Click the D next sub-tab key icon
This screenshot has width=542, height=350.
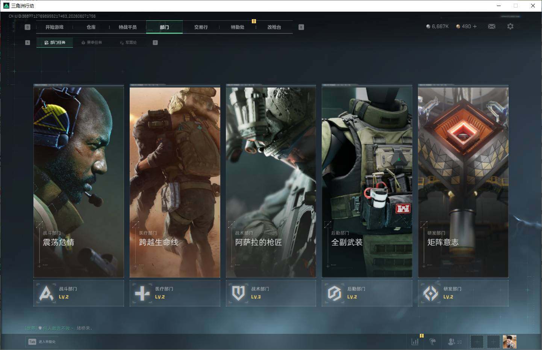click(x=155, y=42)
